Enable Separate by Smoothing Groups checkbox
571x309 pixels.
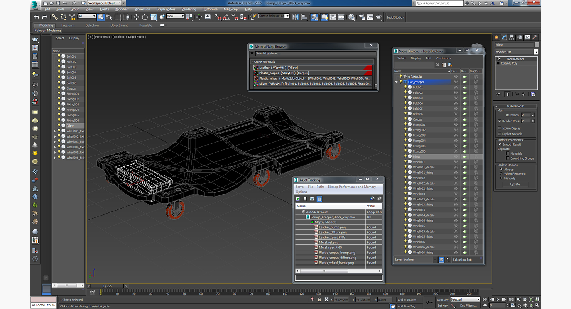click(508, 158)
